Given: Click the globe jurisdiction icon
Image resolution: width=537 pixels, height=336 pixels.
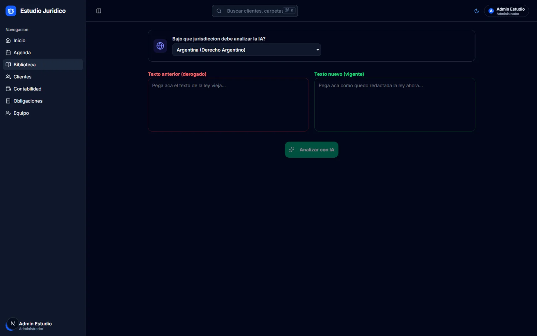Looking at the screenshot, I should tap(160, 46).
